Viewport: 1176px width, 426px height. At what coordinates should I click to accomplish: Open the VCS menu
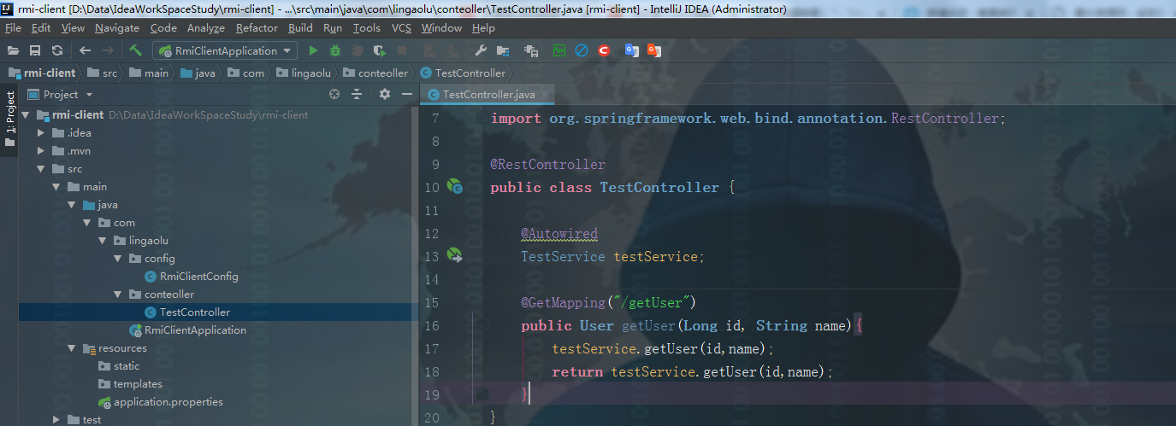point(402,28)
